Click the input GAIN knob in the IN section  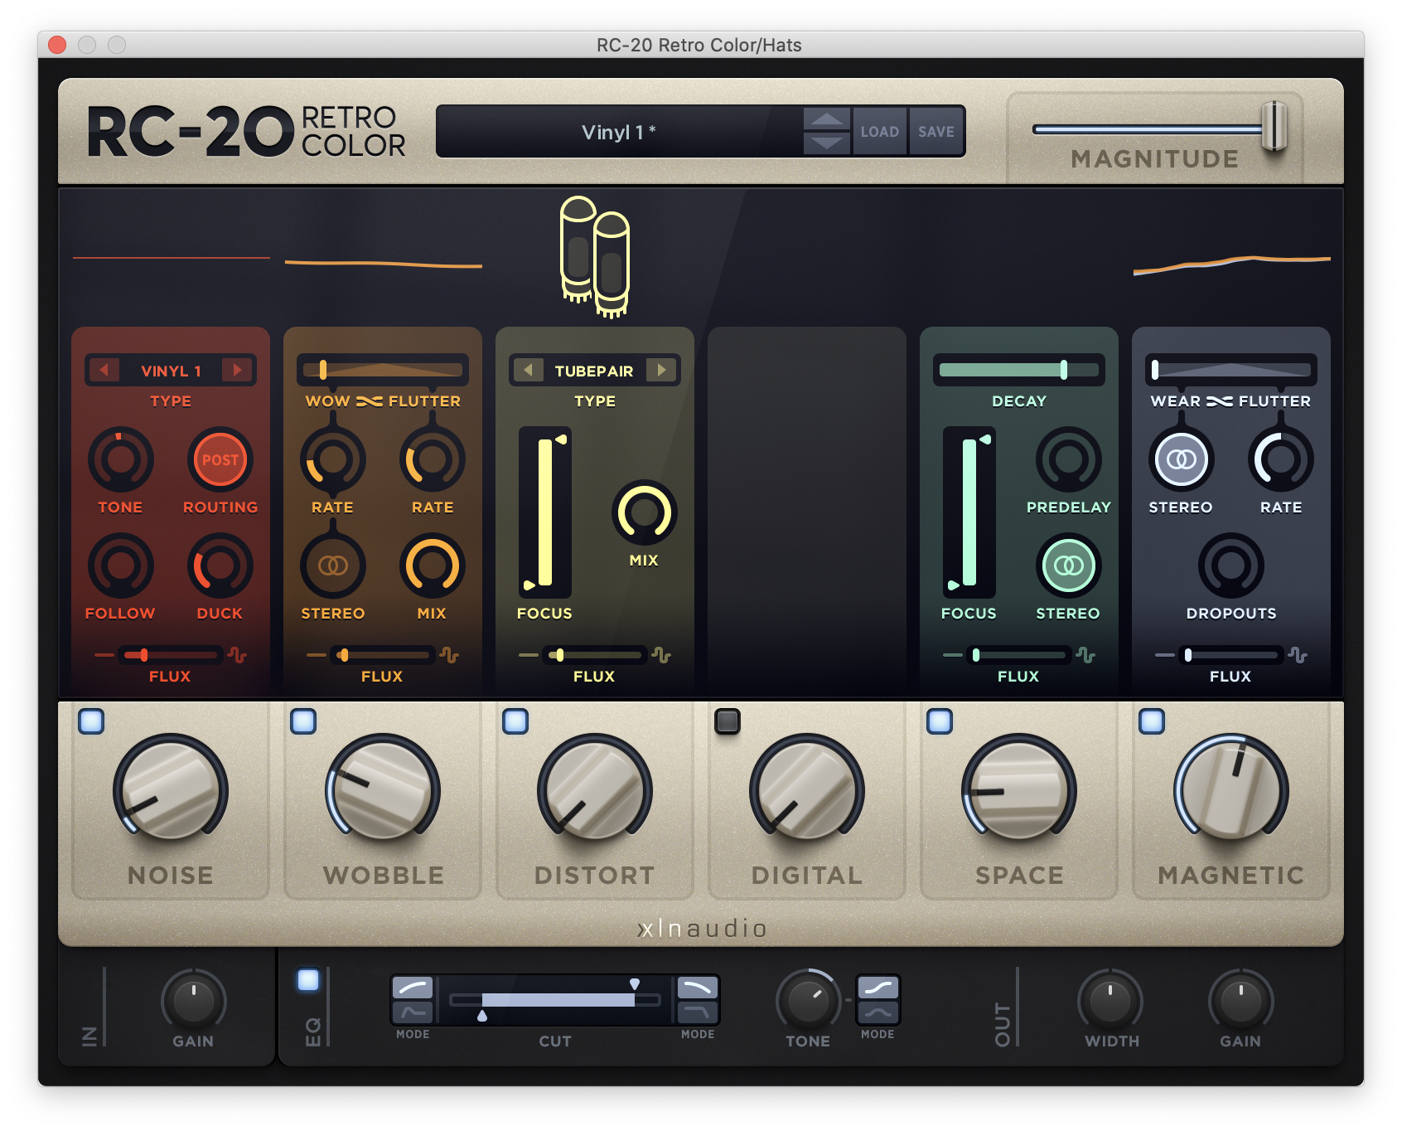click(x=194, y=1001)
